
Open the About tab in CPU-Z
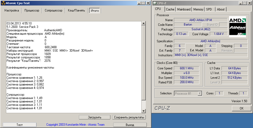[x=221, y=9]
